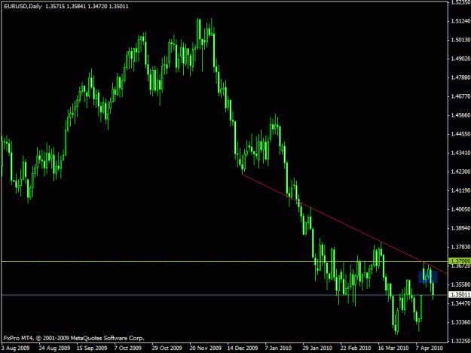This screenshot has height=353, width=471.
Task: Click the 1.41190 price scale label
Action: 460,190
